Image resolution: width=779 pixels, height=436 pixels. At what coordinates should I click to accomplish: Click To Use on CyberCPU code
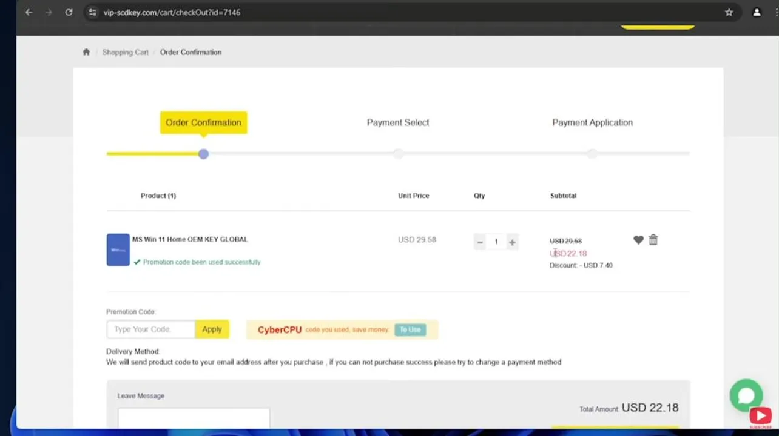pos(410,329)
